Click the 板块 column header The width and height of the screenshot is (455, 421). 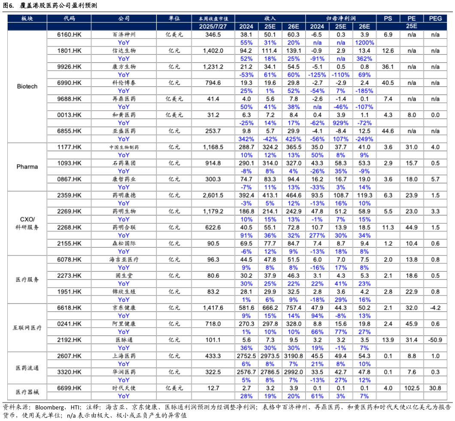click(27, 18)
